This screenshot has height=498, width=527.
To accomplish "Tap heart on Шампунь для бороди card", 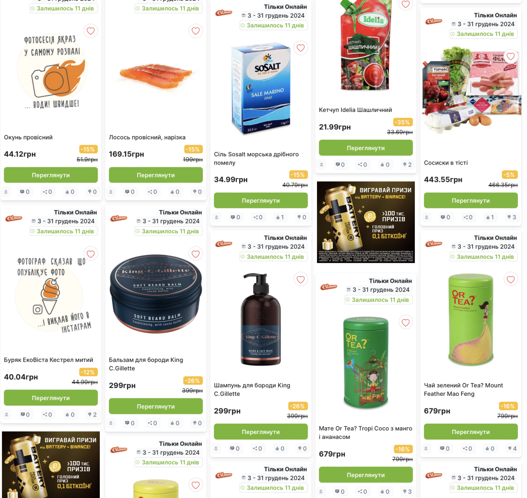I will pos(301,280).
